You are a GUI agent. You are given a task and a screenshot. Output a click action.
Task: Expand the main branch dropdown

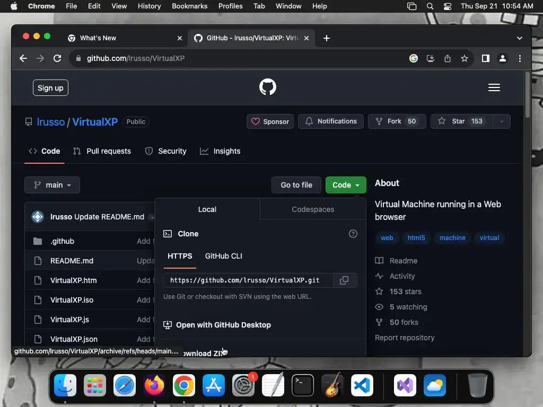coord(52,185)
